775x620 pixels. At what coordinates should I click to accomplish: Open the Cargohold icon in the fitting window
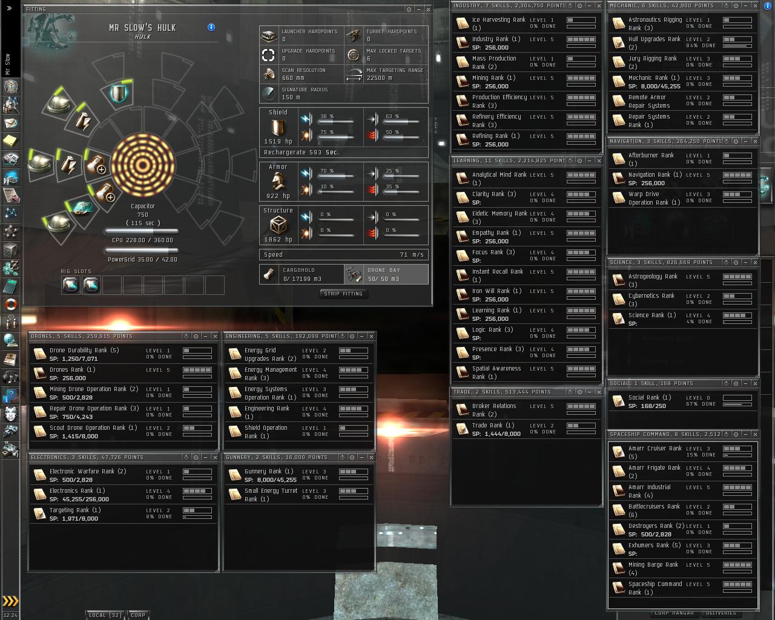point(269,274)
